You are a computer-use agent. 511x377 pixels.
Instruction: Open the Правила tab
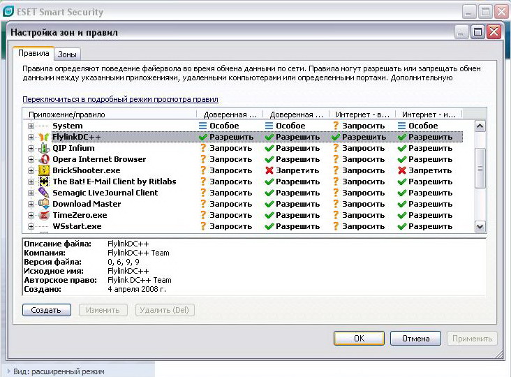pyautogui.click(x=33, y=53)
